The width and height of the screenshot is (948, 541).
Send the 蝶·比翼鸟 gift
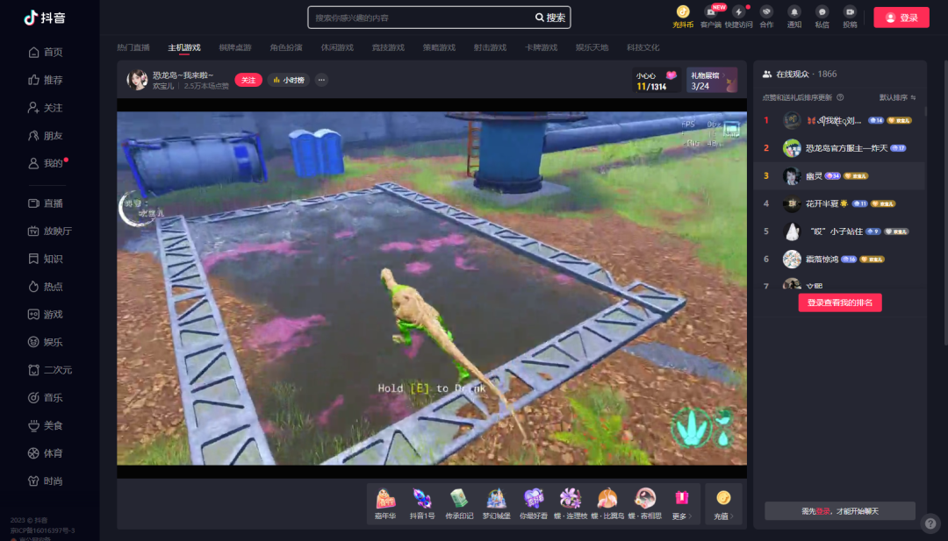click(607, 503)
